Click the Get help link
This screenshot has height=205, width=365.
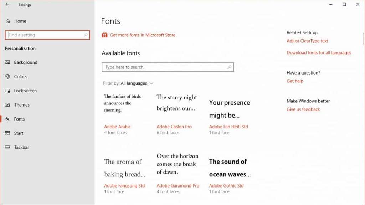click(295, 81)
